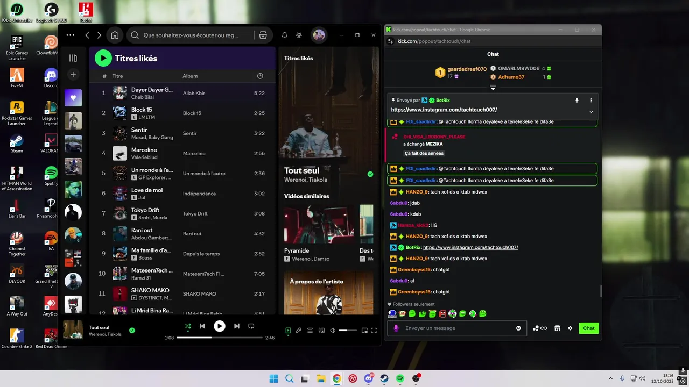
Task: Switch Spotify to full screen mode
Action: pyautogui.click(x=374, y=331)
